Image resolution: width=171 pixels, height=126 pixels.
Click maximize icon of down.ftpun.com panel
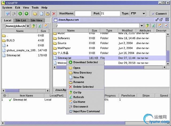click(161, 19)
